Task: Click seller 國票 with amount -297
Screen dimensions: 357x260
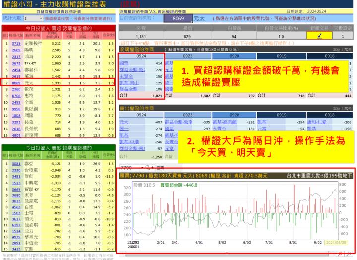Action: tap(170, 129)
